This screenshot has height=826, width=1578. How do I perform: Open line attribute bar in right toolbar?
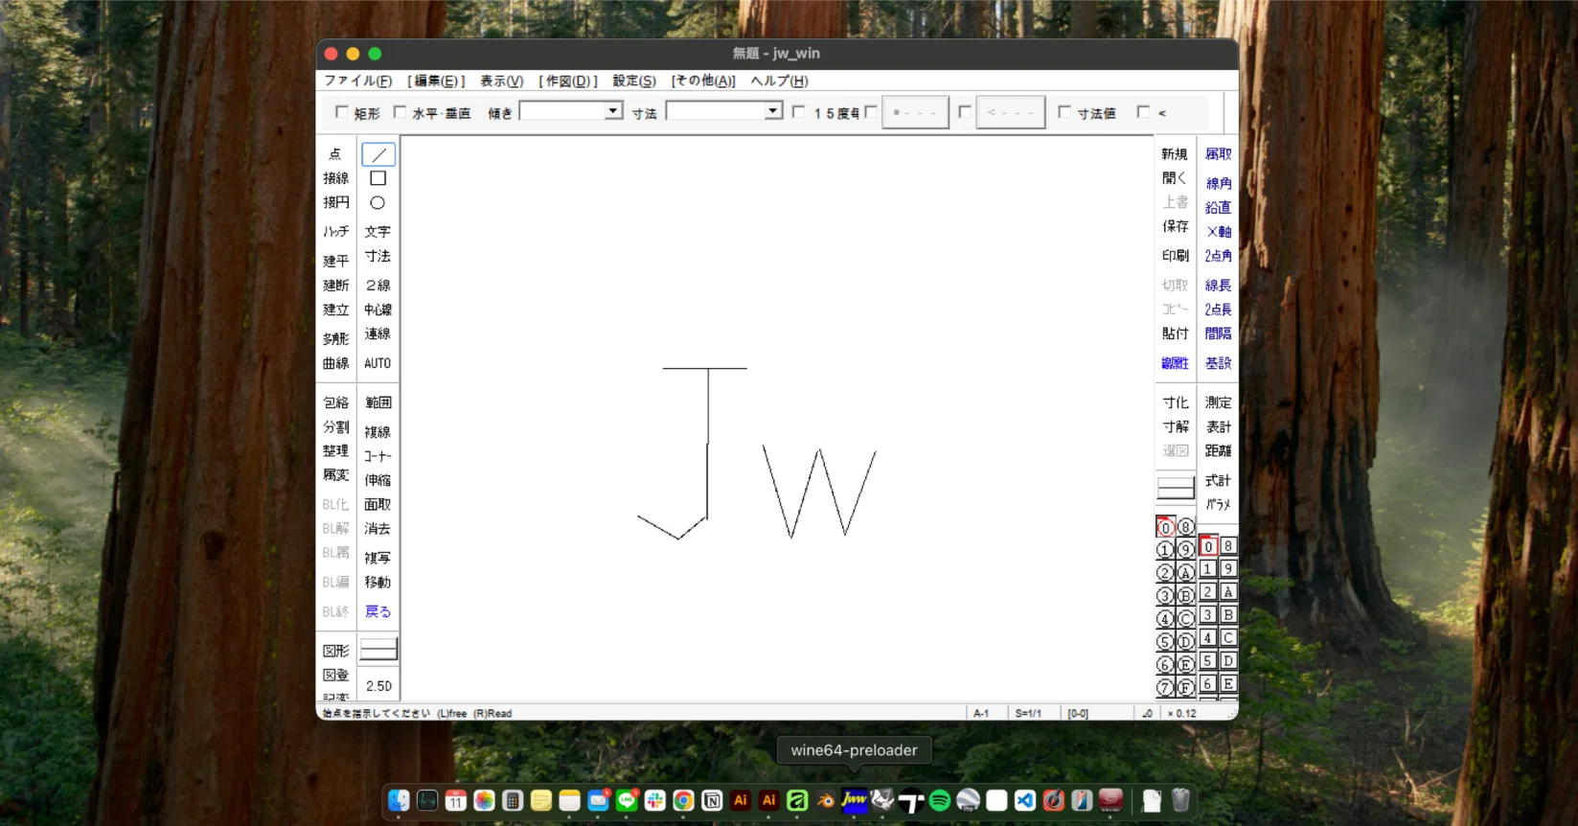pyautogui.click(x=1176, y=488)
